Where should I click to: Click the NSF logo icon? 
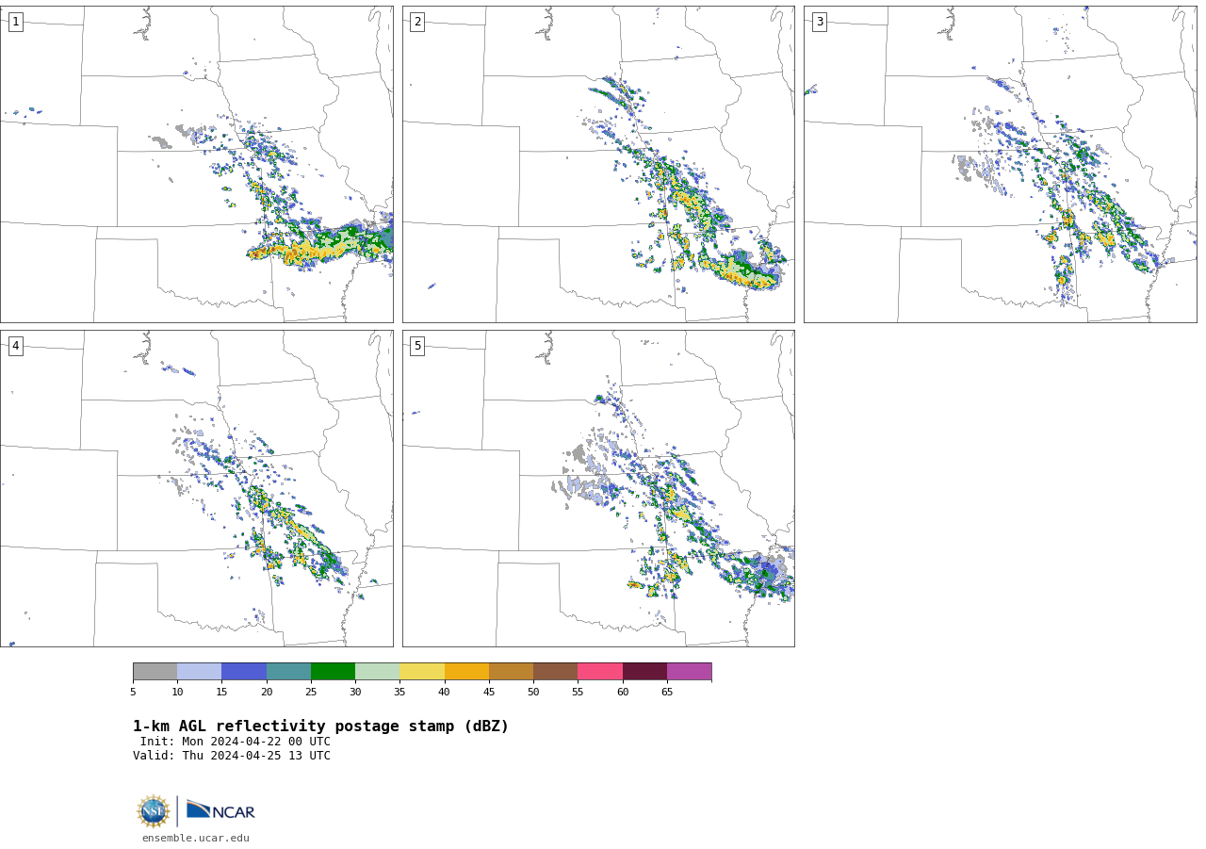coord(154,811)
